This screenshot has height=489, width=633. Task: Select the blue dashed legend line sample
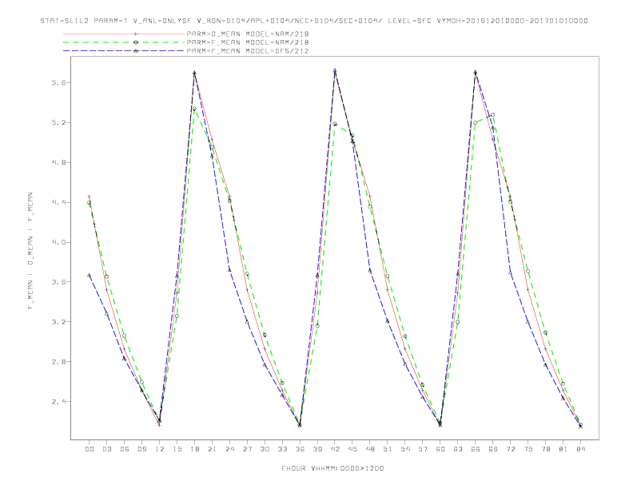(x=124, y=51)
